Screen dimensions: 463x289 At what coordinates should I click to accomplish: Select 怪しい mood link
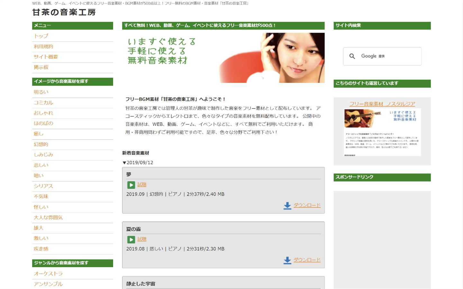click(x=41, y=207)
